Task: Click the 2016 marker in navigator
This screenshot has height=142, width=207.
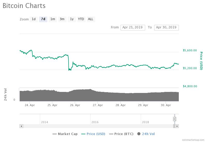Action: click(x=95, y=122)
